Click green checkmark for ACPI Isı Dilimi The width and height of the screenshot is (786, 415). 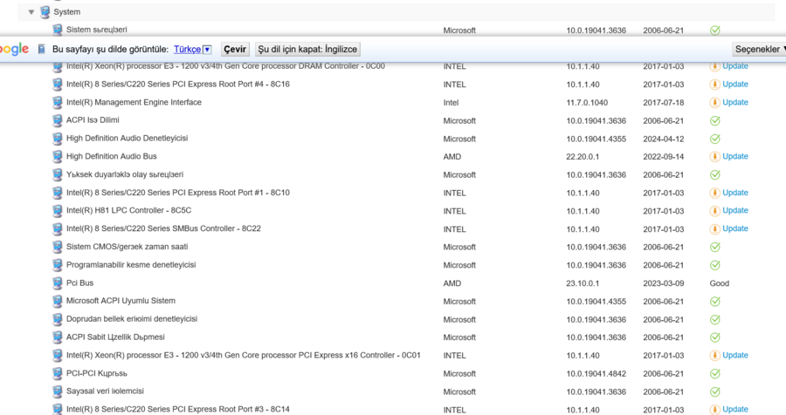(714, 121)
